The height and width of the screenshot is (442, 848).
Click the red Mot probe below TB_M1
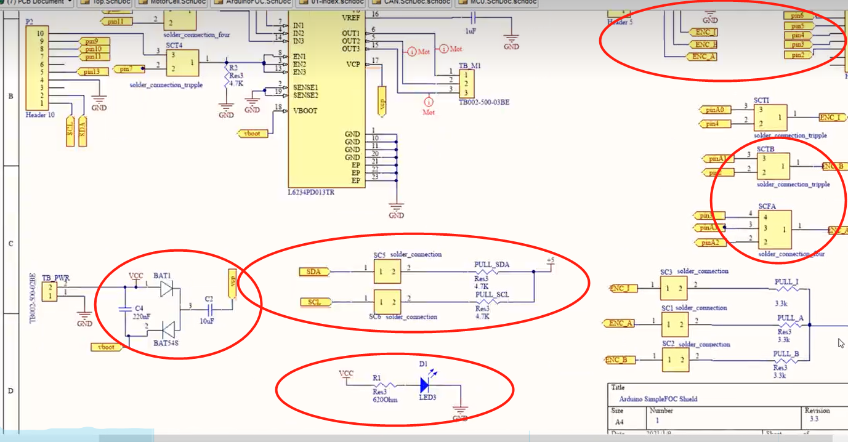pos(429,102)
